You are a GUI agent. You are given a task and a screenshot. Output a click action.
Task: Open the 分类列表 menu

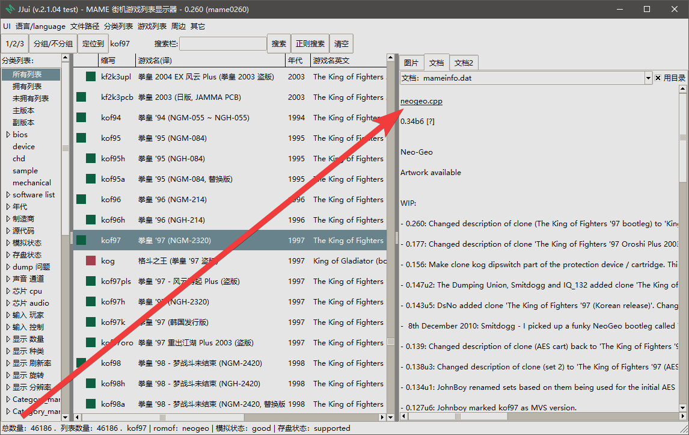(118, 26)
